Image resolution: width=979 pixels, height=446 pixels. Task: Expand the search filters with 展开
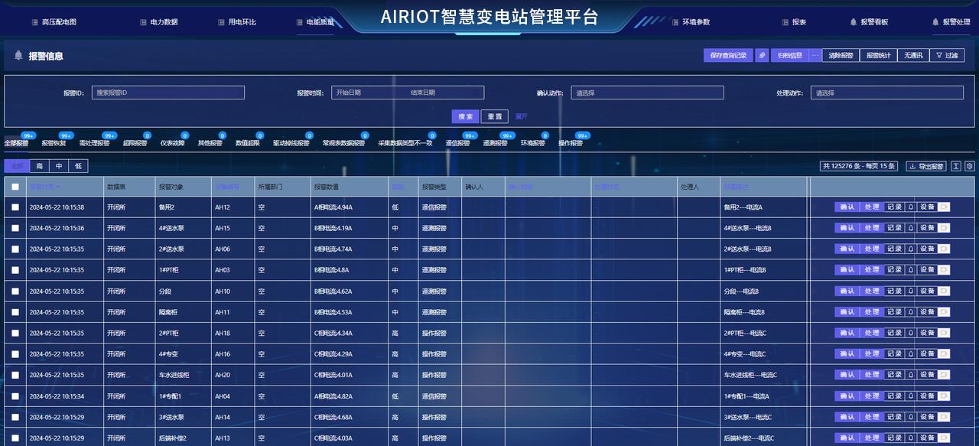click(521, 116)
